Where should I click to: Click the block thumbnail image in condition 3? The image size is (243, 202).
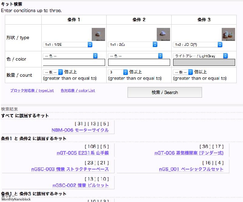point(228,34)
